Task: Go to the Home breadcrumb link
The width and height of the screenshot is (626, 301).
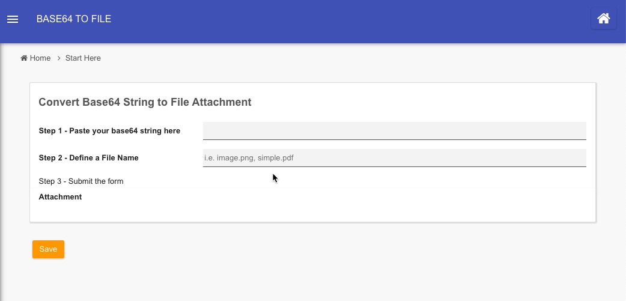Action: (x=40, y=58)
